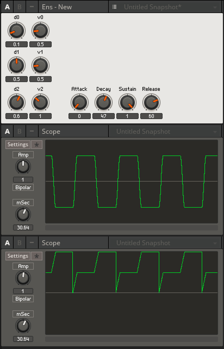Click the Attack knob
The width and height of the screenshot is (224, 349).
[x=80, y=102]
